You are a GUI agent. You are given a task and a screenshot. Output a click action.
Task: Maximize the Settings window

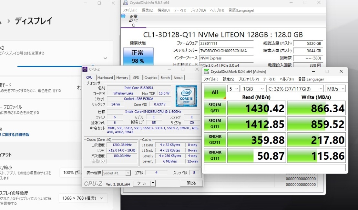click(99, 3)
